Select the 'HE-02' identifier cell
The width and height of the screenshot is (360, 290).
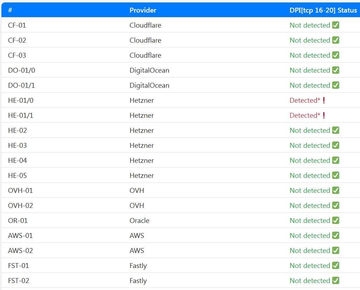point(18,130)
